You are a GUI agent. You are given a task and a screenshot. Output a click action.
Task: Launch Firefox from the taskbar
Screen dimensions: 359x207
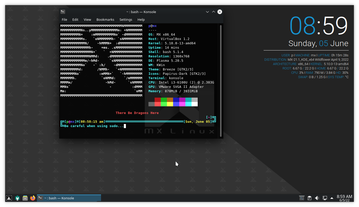(x=33, y=198)
